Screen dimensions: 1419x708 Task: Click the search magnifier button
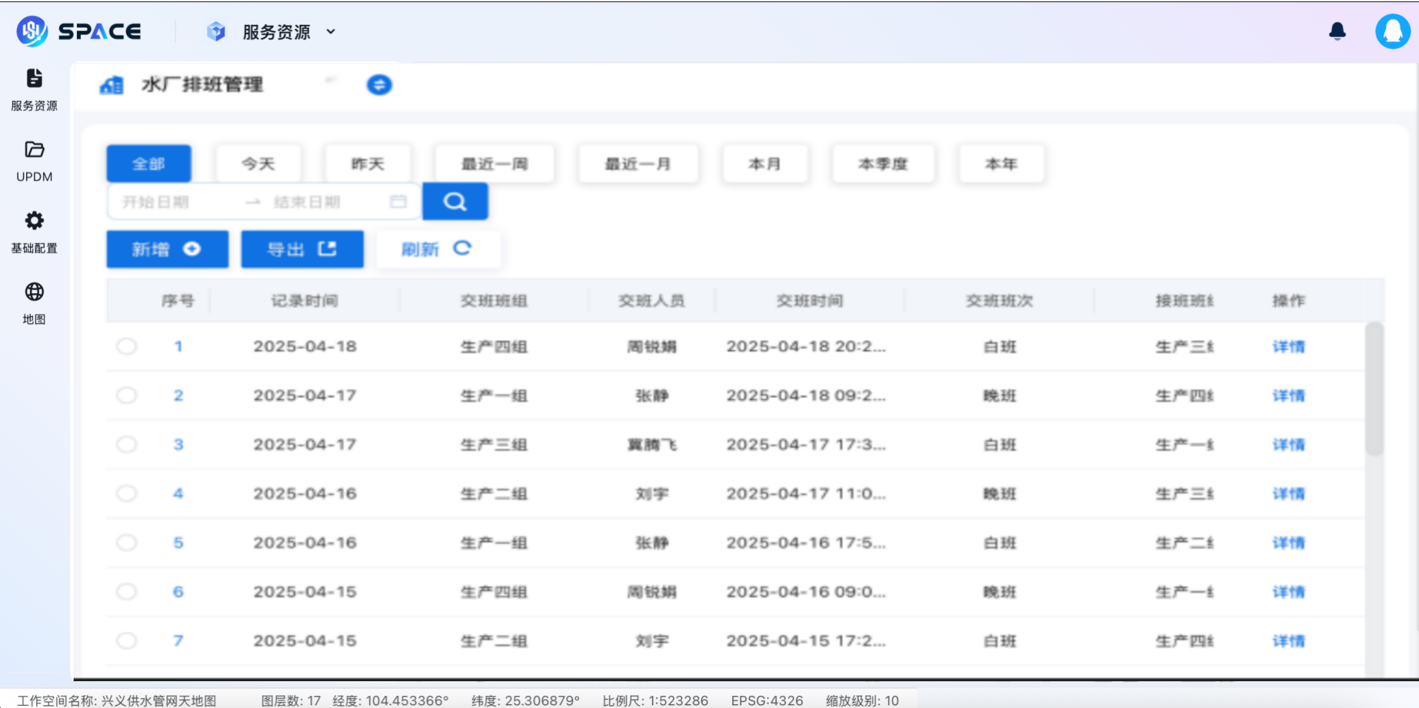coord(455,201)
